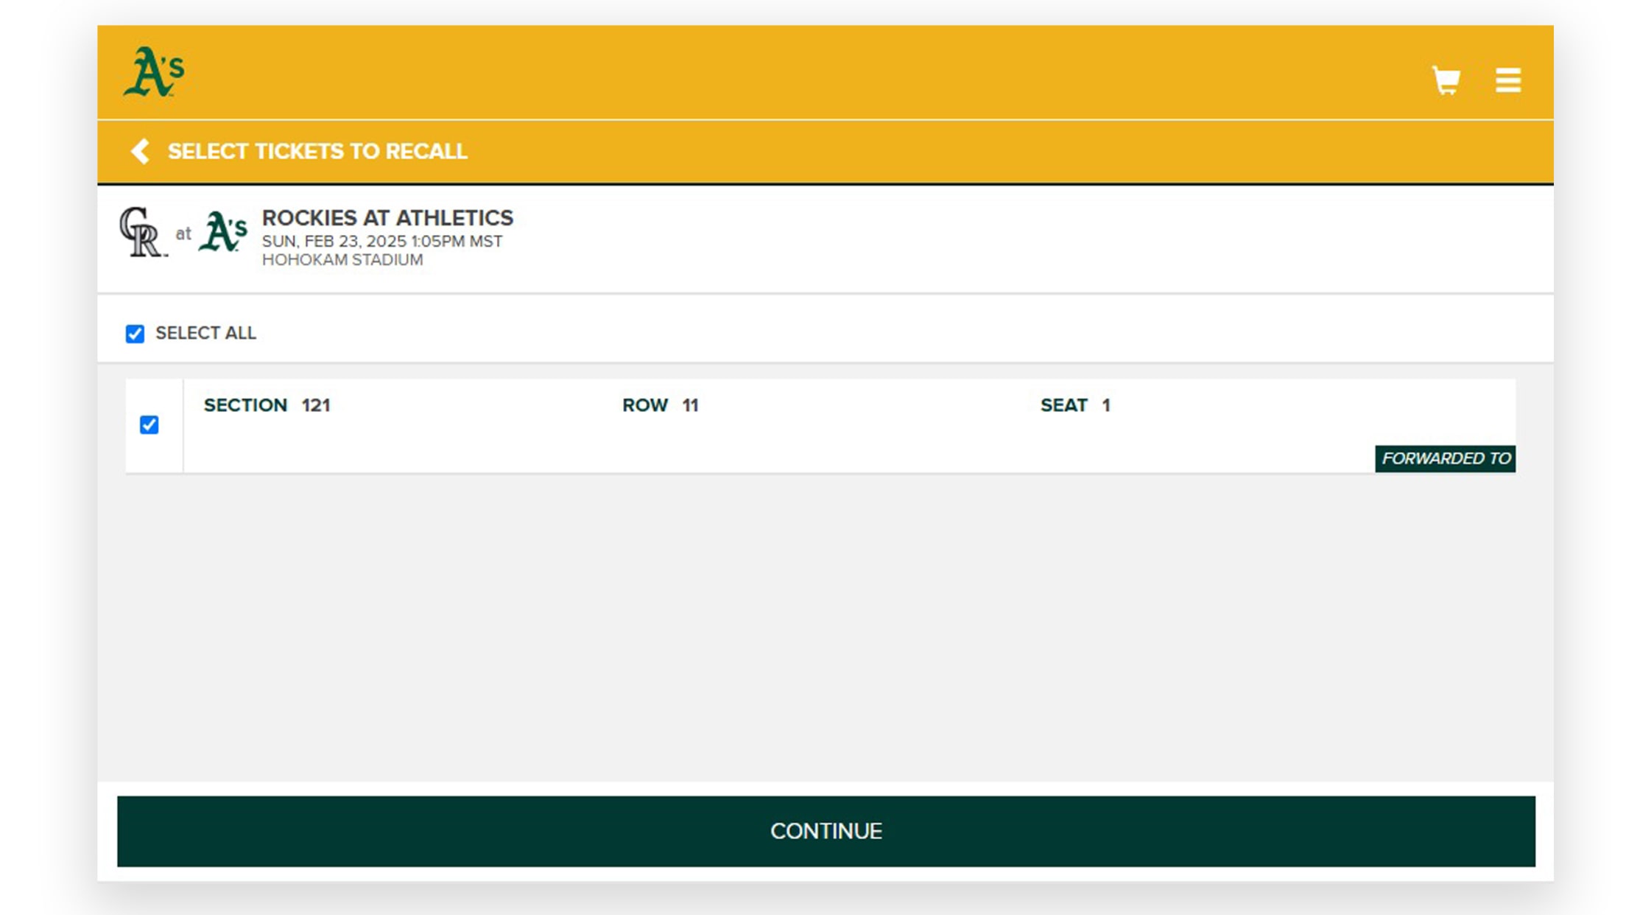Click the ROCKIES AT ATHLETICS event title
The image size is (1626, 915).
click(387, 218)
